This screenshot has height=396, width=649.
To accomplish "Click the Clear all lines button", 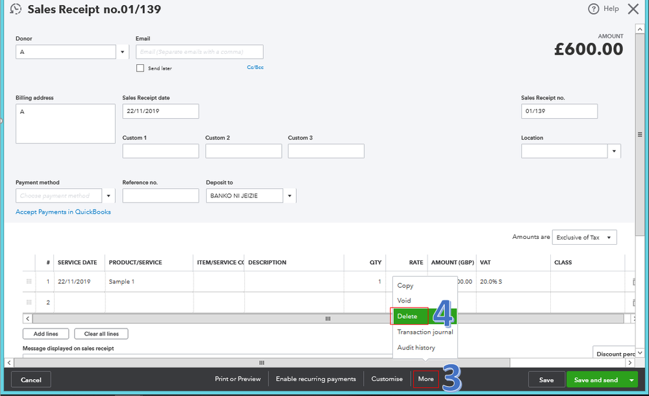I will tap(101, 334).
